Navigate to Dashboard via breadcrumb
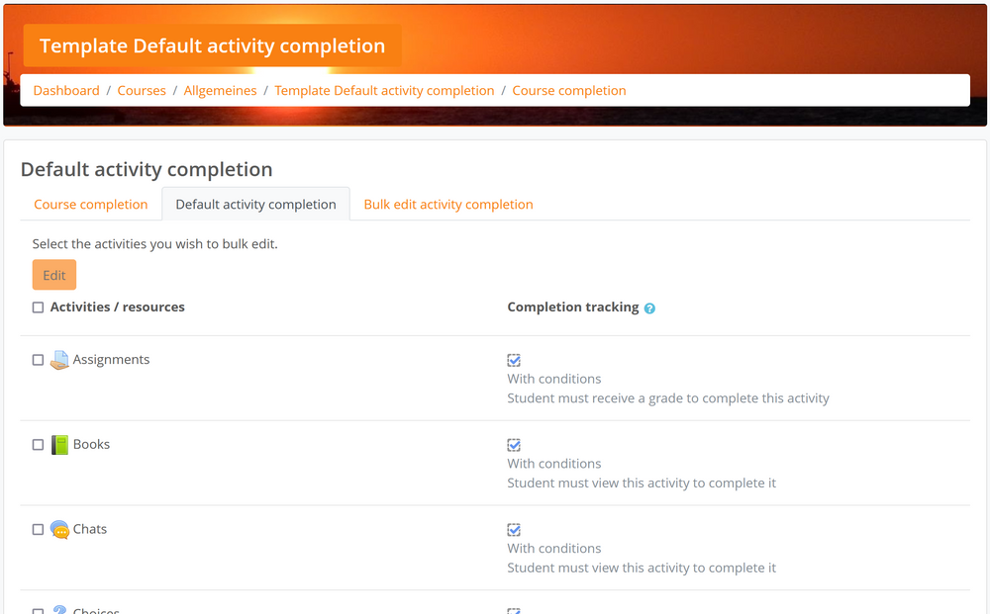This screenshot has height=614, width=990. click(x=65, y=90)
